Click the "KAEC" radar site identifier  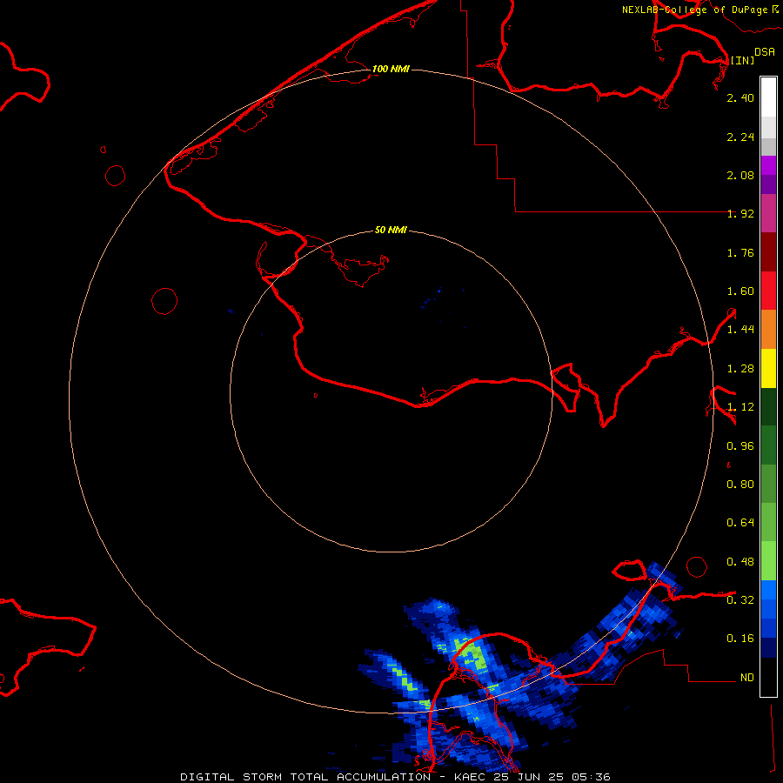(x=470, y=777)
